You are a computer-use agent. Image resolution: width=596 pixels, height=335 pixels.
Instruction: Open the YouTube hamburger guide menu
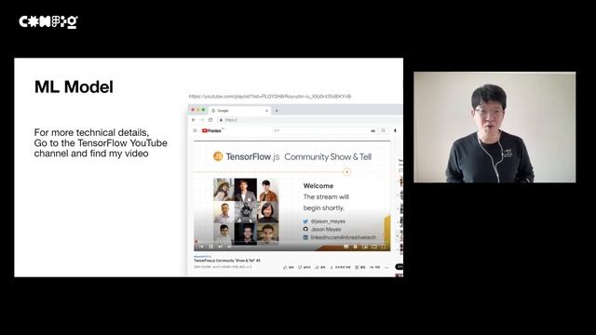[x=195, y=130]
